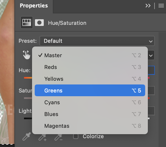
Task: Click the layer mask icon
Action: (x=39, y=22)
